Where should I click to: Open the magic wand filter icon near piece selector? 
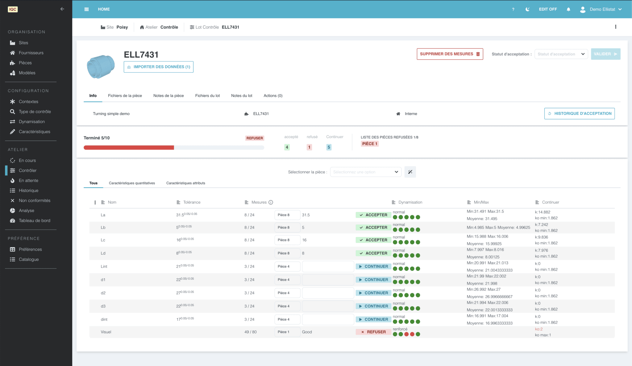pos(410,172)
